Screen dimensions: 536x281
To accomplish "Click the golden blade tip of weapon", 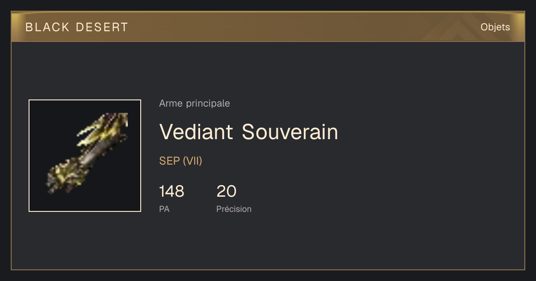I will tap(112, 125).
